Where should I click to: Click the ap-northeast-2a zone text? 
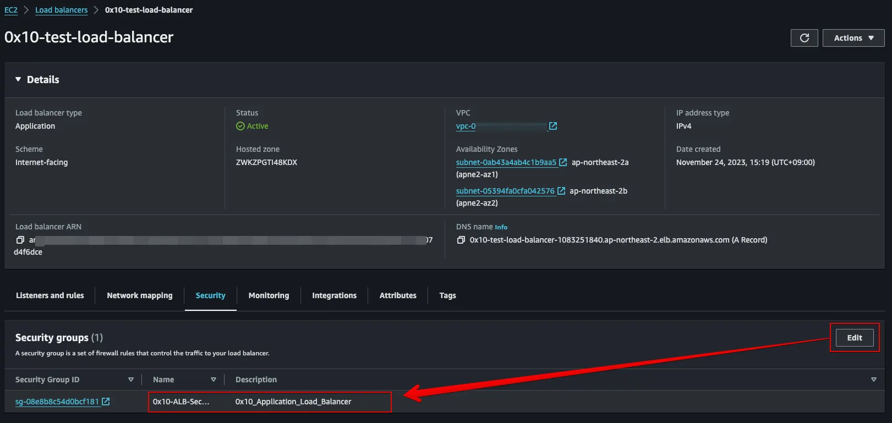(600, 162)
